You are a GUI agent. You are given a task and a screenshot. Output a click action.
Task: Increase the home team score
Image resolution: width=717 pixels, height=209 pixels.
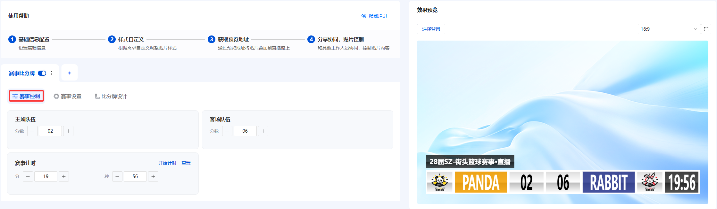click(x=68, y=131)
